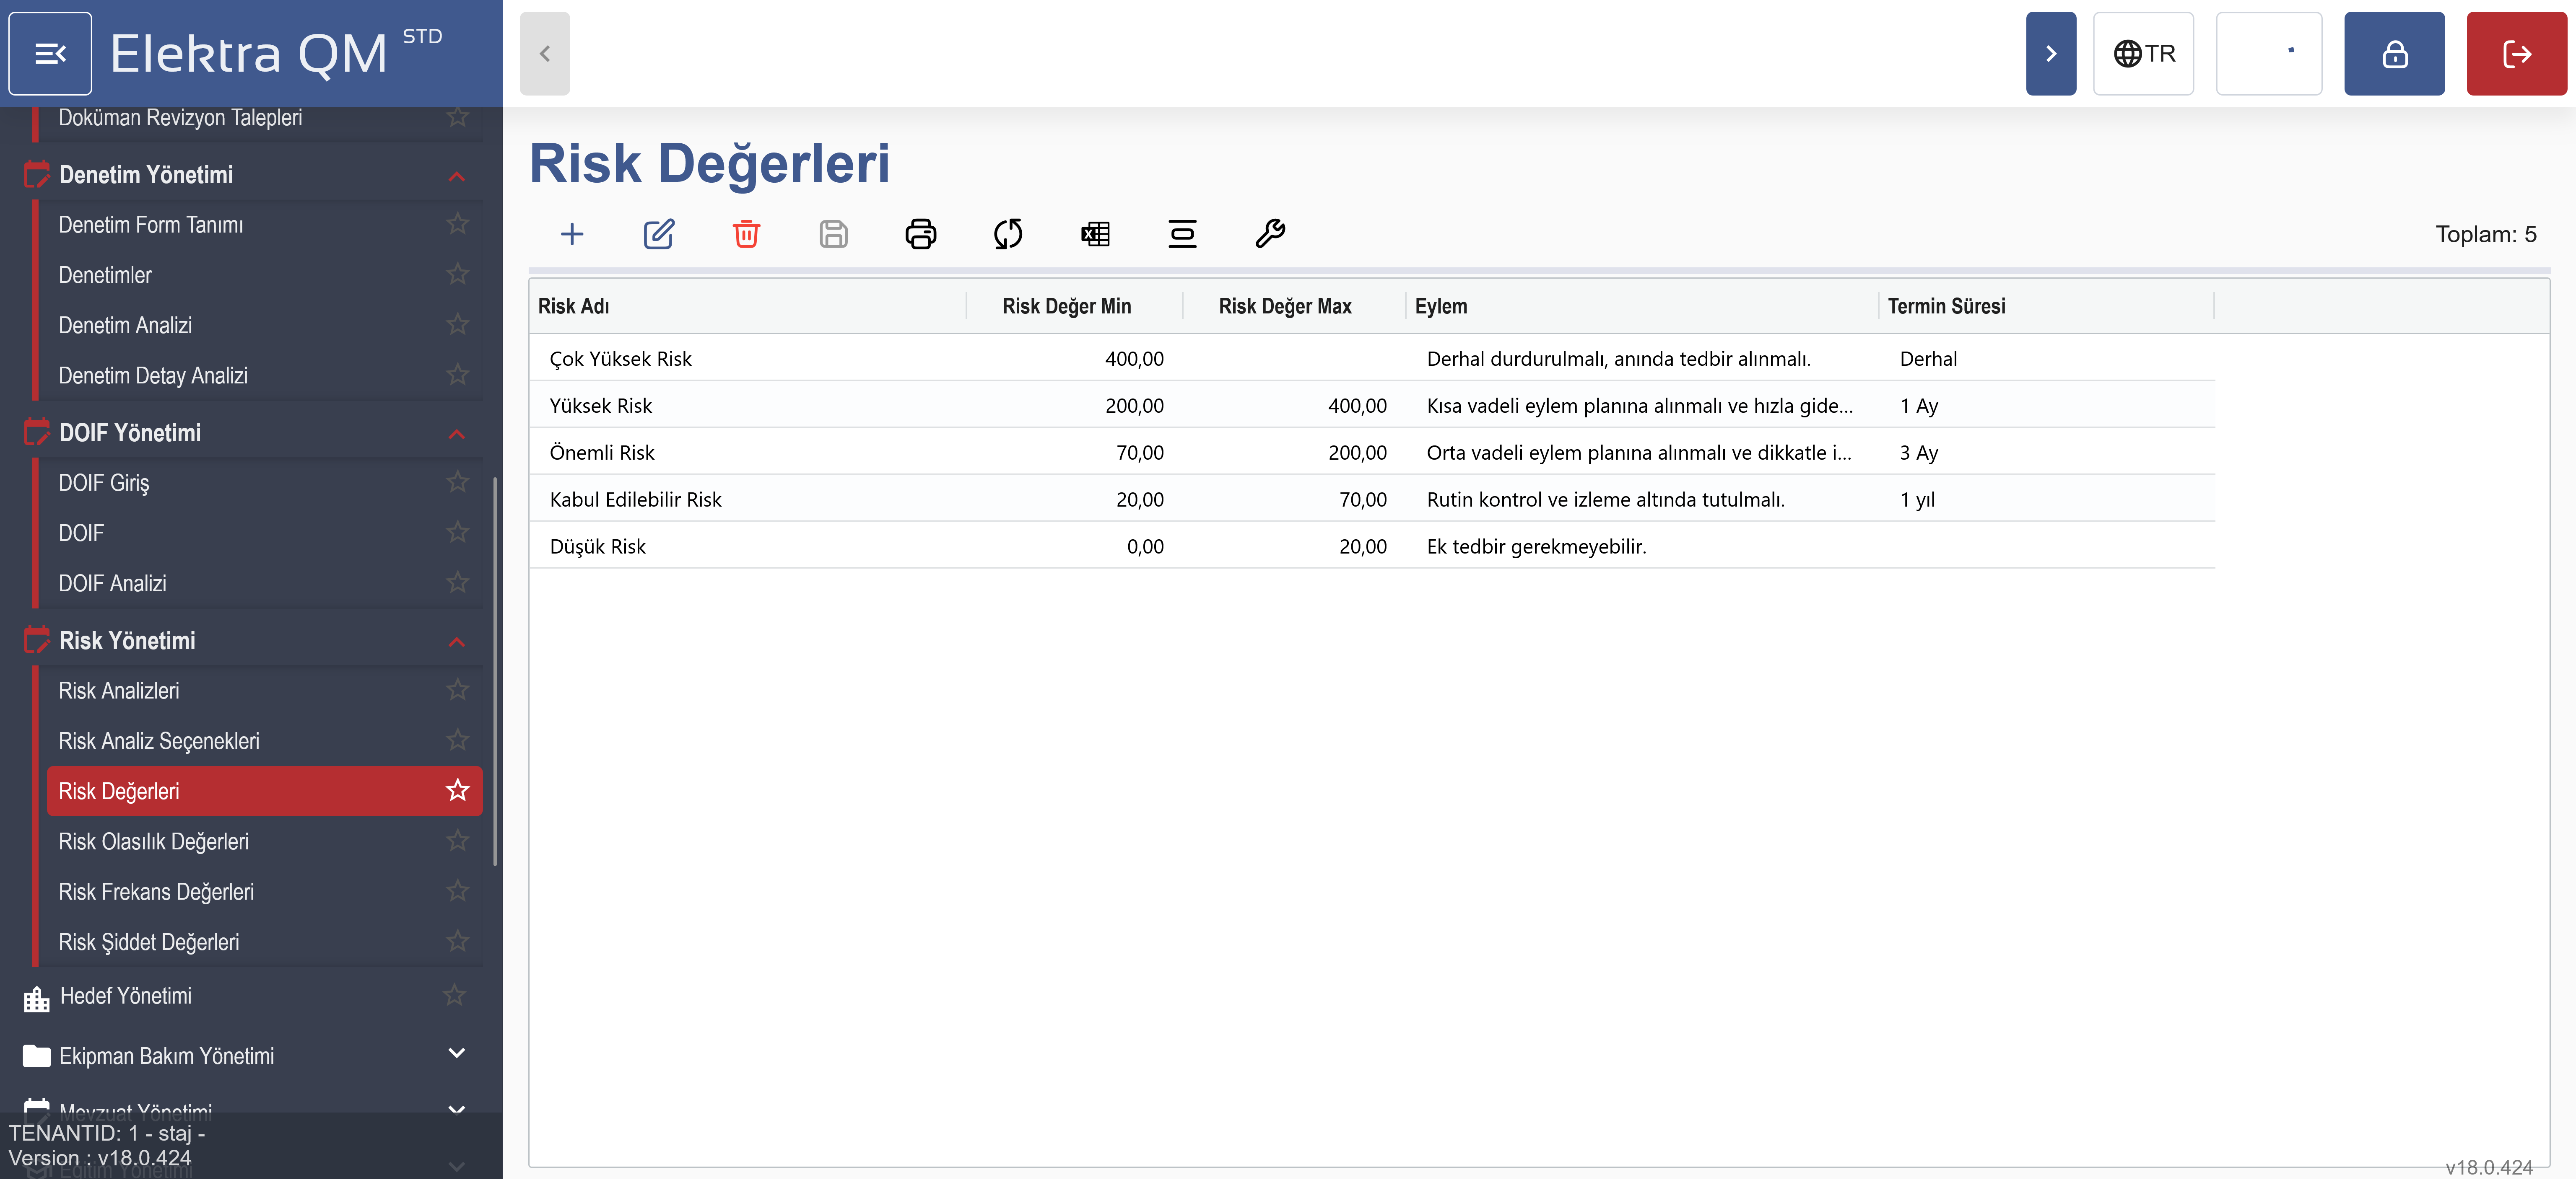Toggle favorite star for Risk Değerleri
Screen dimensions: 2576x1180
(x=457, y=790)
